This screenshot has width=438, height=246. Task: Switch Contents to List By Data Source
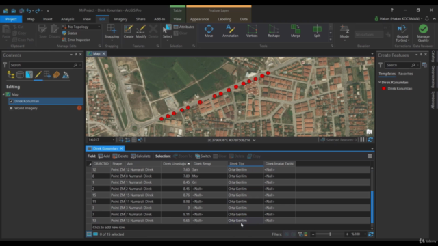click(20, 74)
